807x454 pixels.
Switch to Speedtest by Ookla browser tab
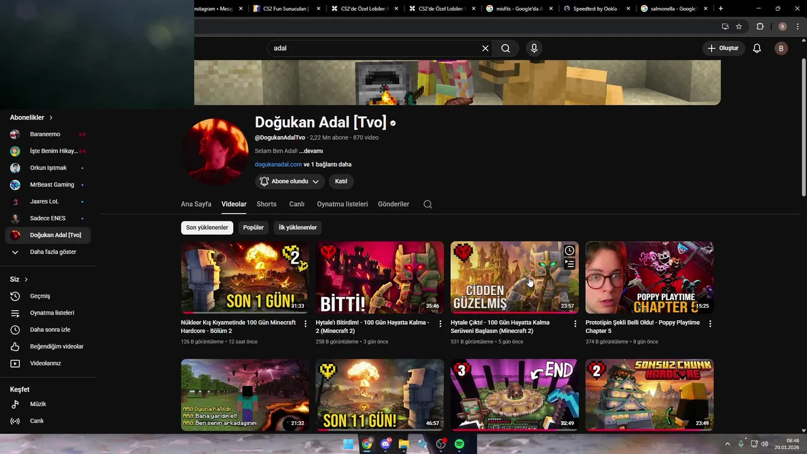(x=597, y=9)
